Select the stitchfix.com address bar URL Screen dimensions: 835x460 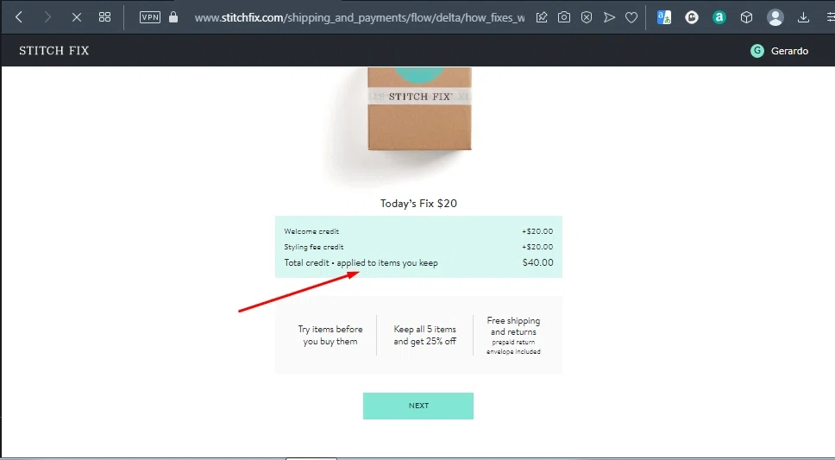click(x=360, y=17)
